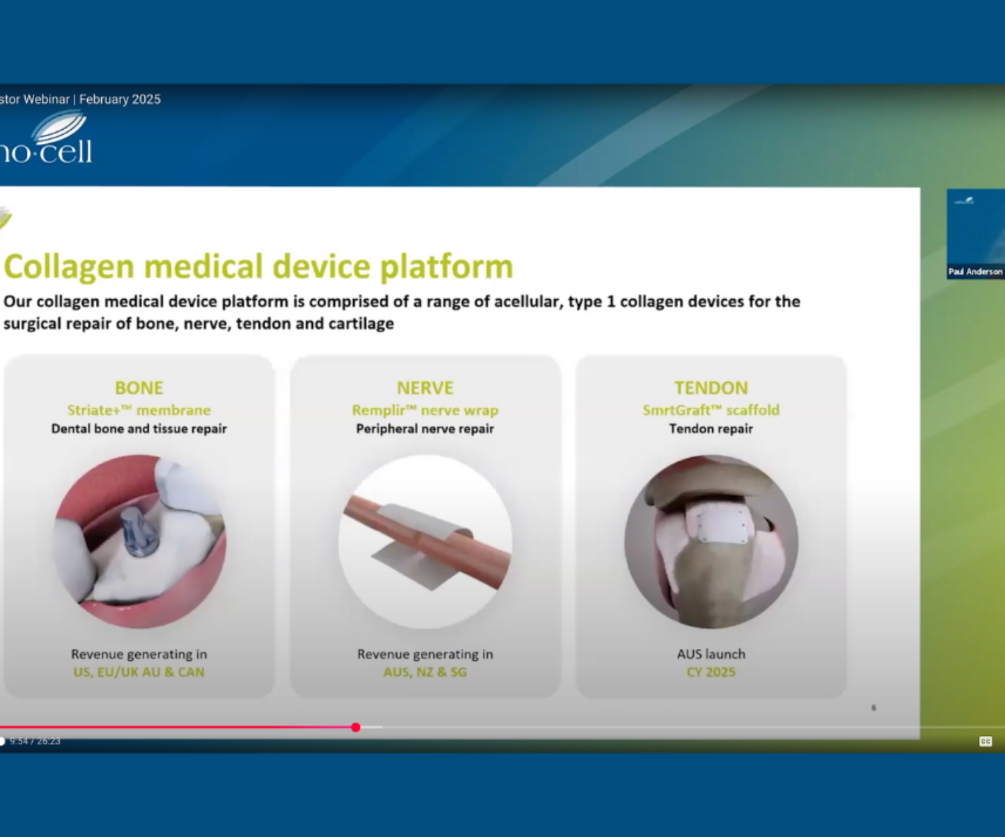Screen dimensions: 1005x837
Task: Select the NERVE card heading
Action: [425, 388]
